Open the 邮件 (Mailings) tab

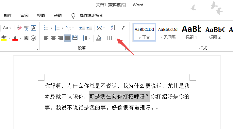tap(8, 16)
